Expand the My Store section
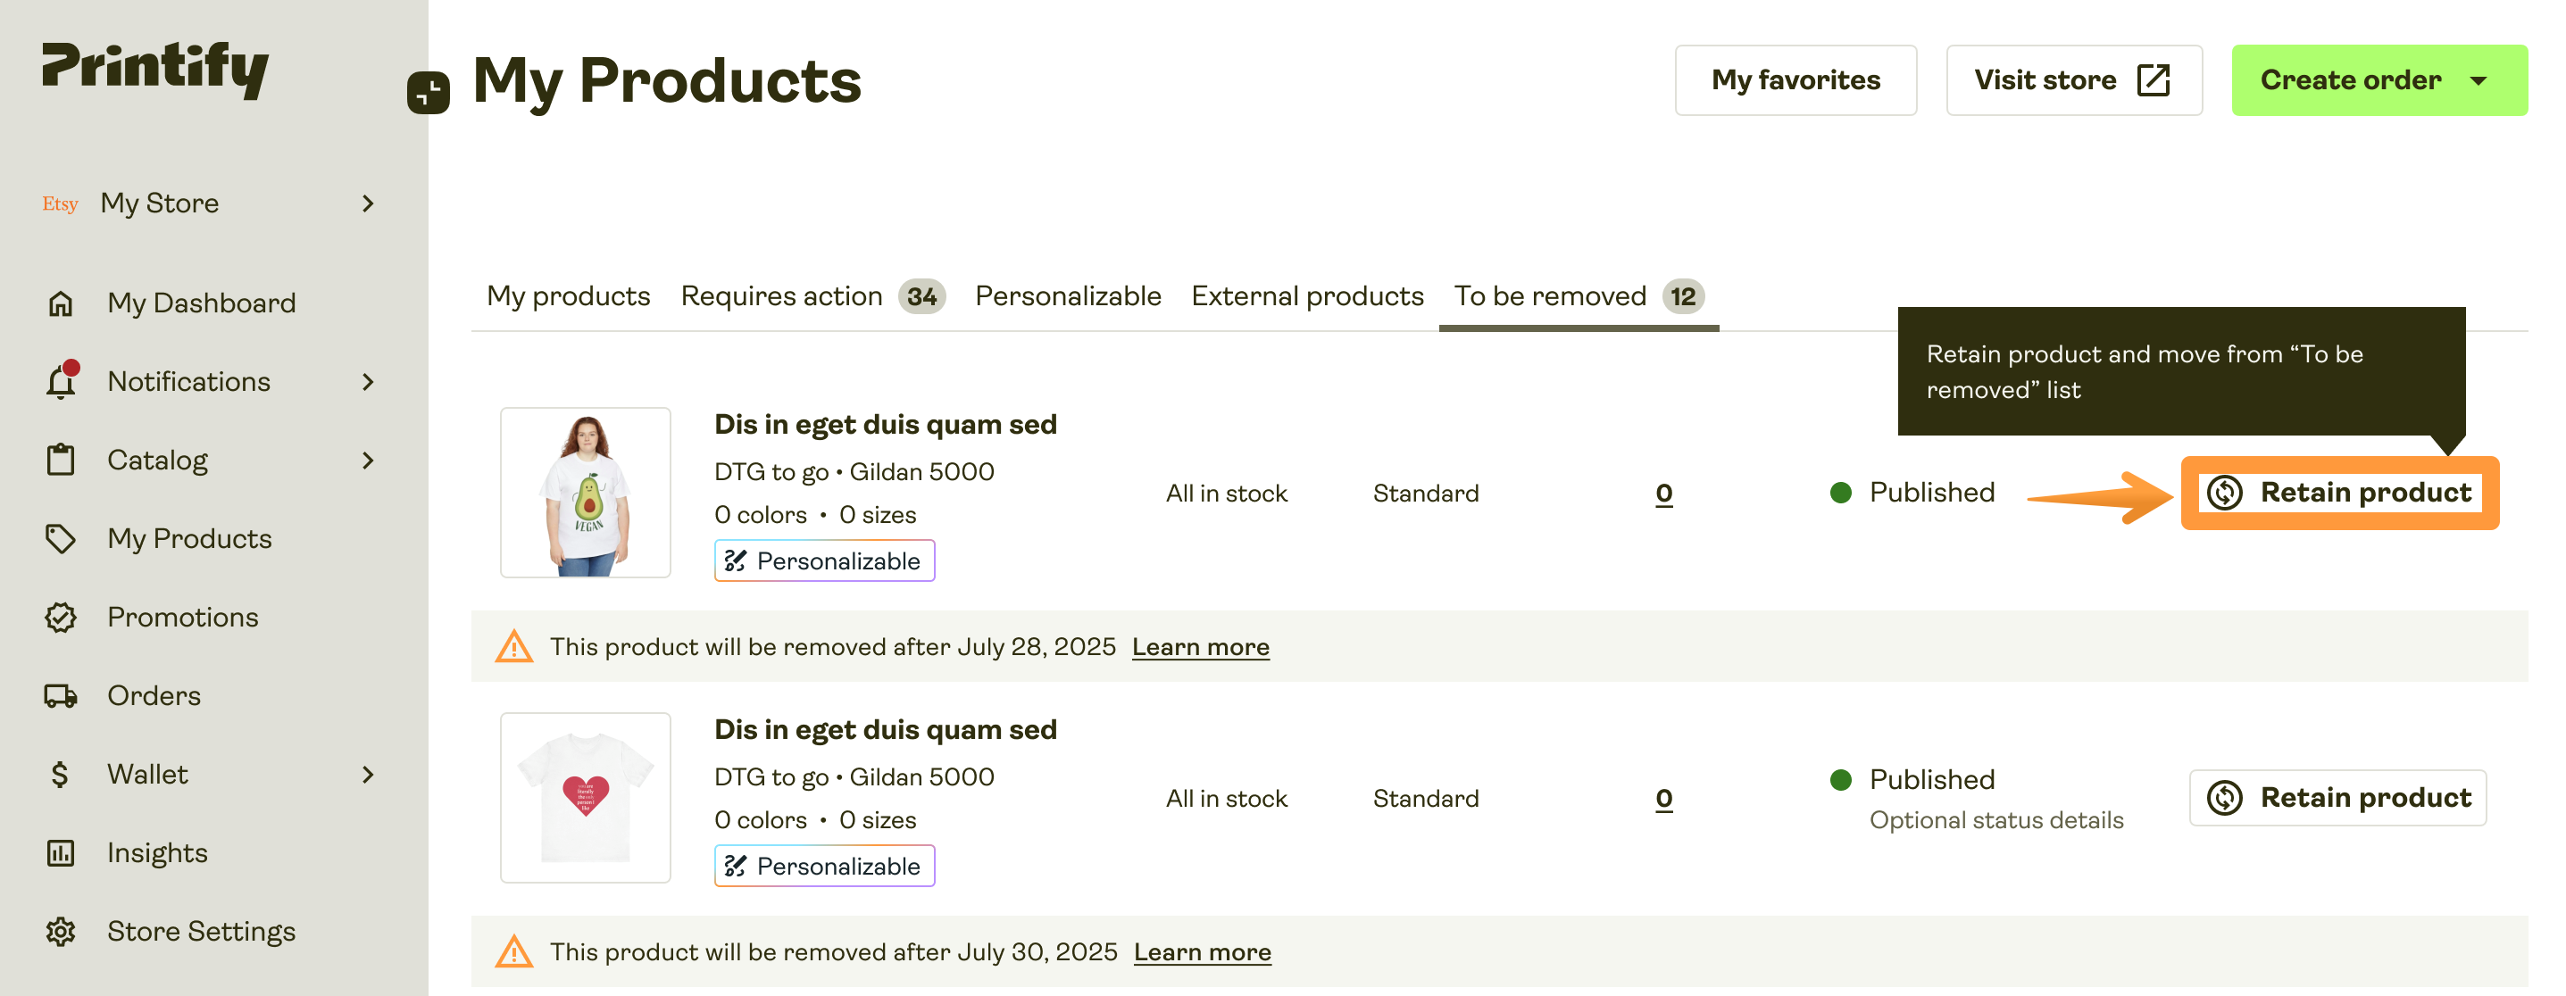This screenshot has height=996, width=2566. (368, 203)
